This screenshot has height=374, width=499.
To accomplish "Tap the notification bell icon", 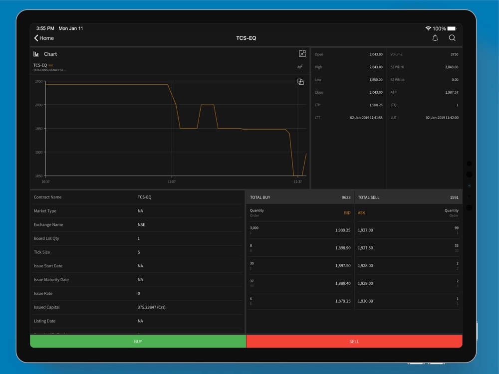I will 435,38.
